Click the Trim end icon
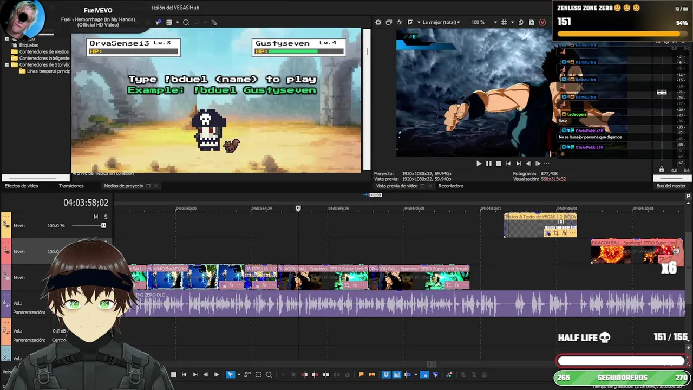Viewport: 693px width, 390px height. (315, 374)
